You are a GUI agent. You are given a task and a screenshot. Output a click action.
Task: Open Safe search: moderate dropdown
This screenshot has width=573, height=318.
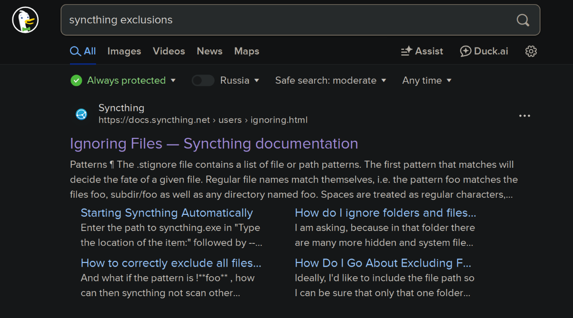click(330, 80)
